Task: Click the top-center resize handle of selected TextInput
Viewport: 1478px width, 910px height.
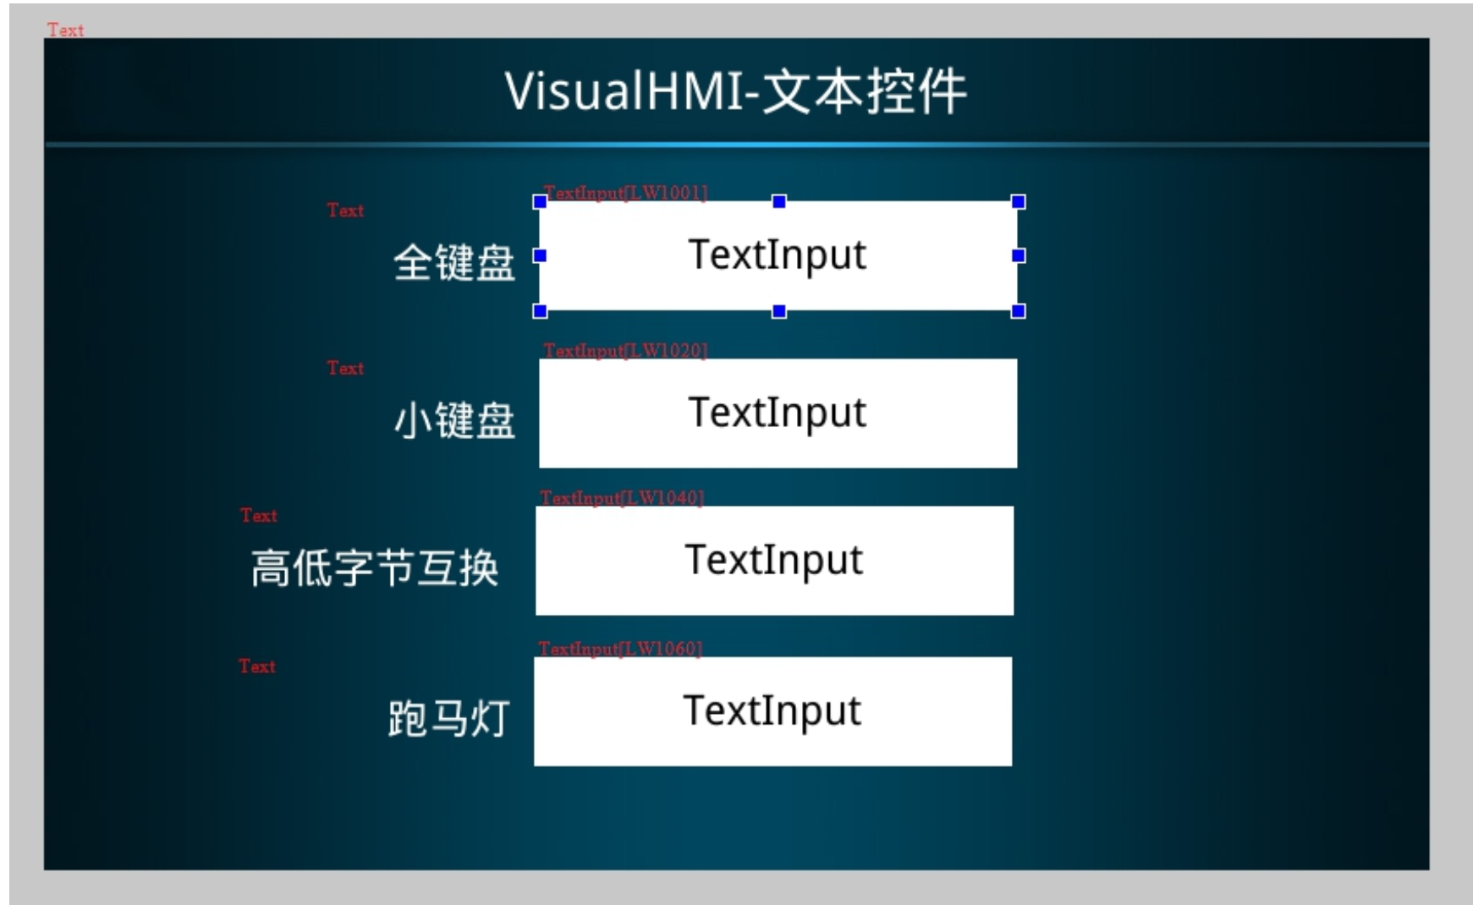Action: click(779, 201)
